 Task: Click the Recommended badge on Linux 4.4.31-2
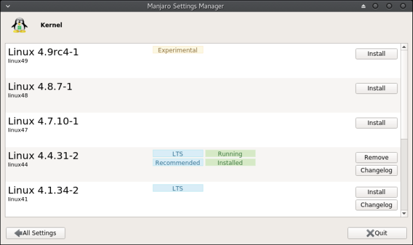click(x=177, y=163)
